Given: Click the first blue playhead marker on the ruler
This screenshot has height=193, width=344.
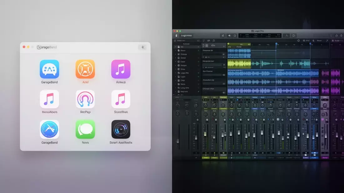Looking at the screenshot, I should point(276,44).
